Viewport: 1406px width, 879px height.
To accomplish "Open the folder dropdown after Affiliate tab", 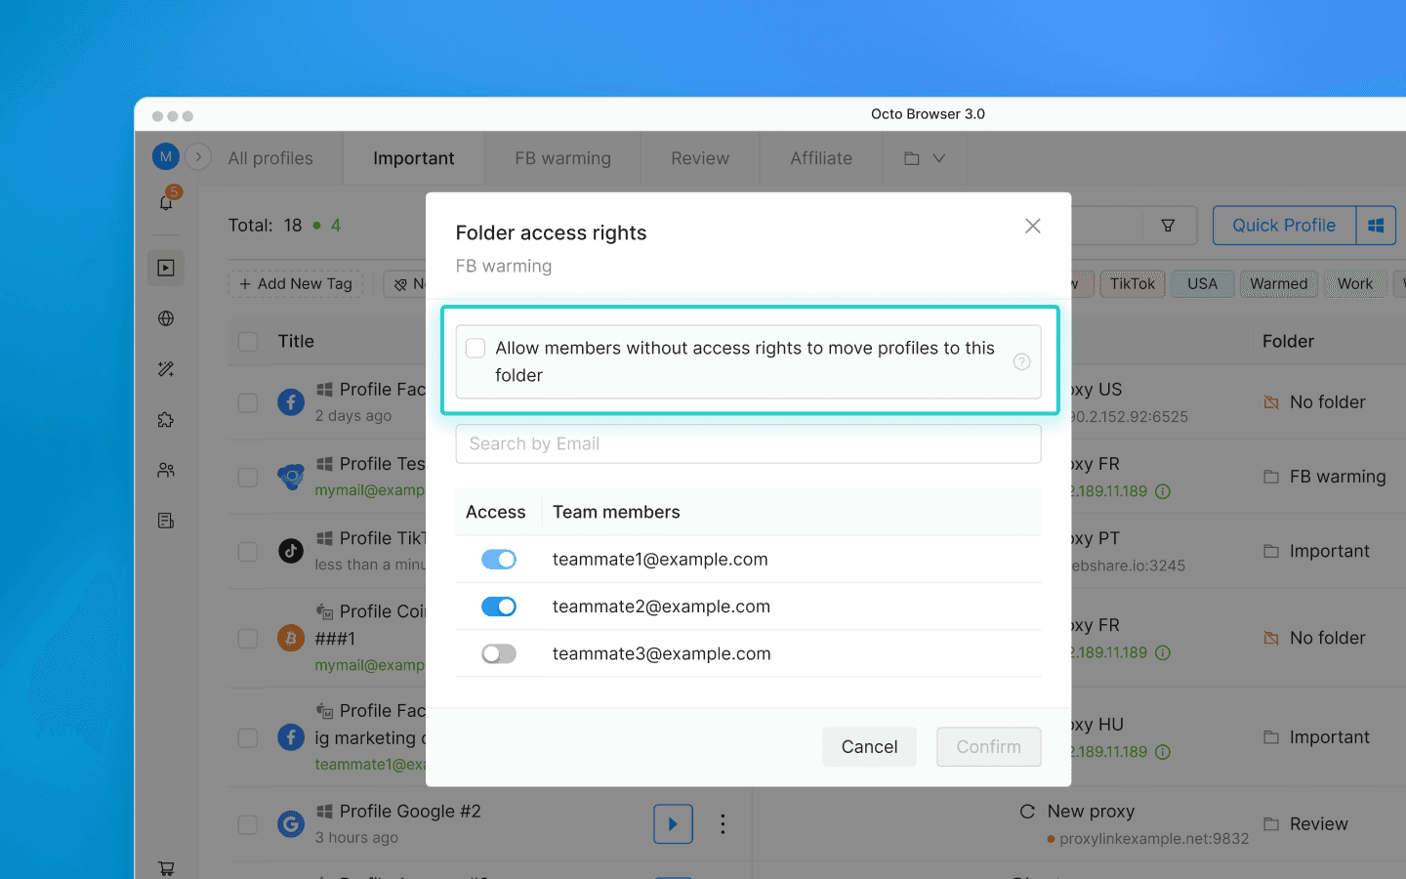I will pos(925,158).
